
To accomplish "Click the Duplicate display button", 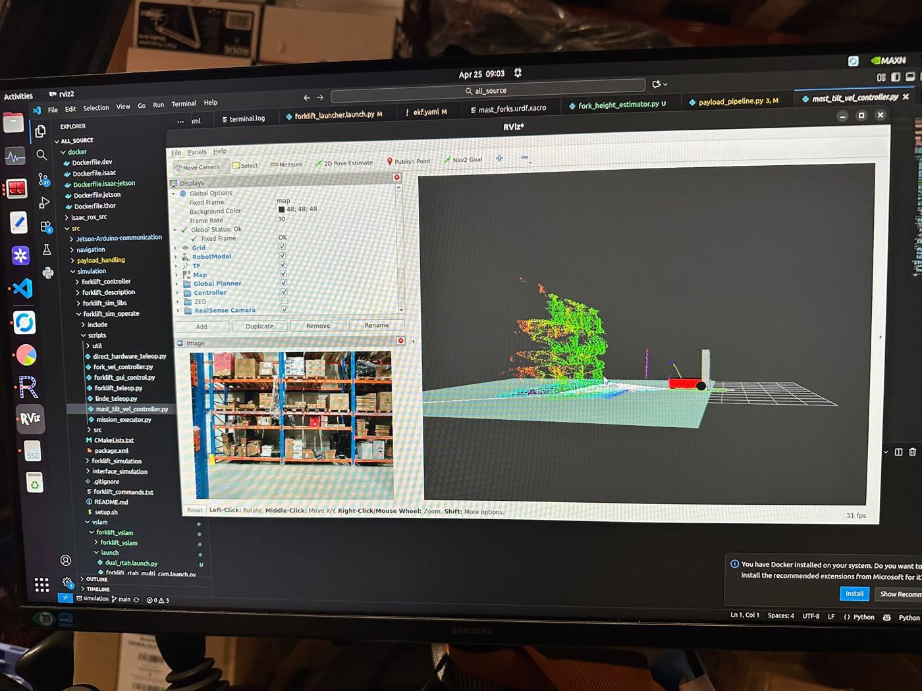I will (x=259, y=326).
